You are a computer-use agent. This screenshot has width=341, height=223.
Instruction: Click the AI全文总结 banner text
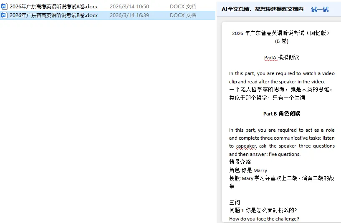click(x=263, y=9)
